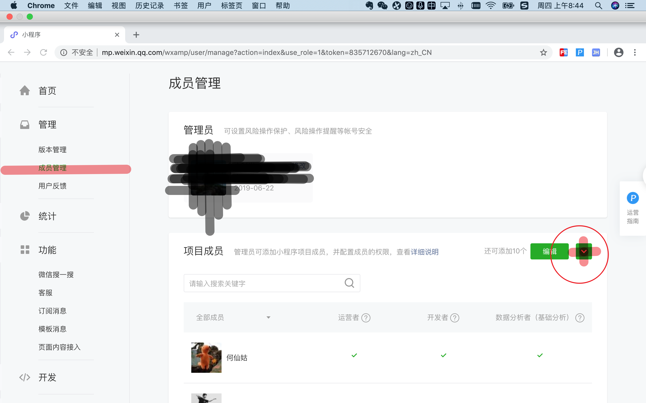Open the 运营指南 P icon panel
The image size is (646, 403).
(x=632, y=198)
